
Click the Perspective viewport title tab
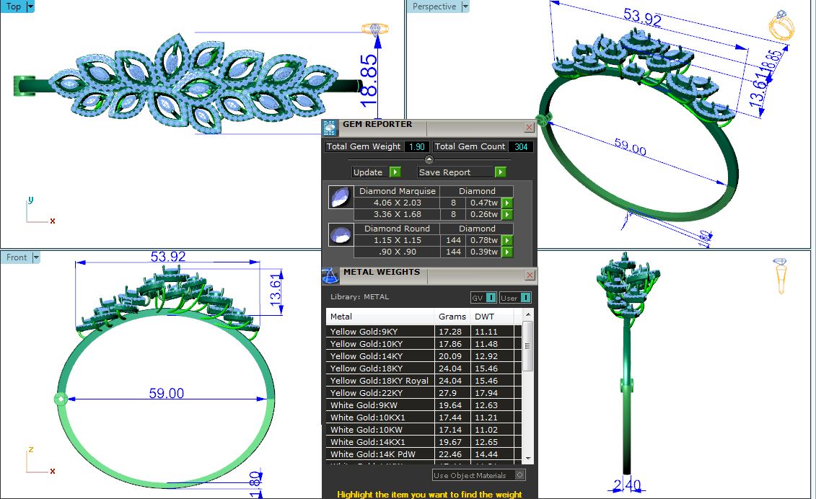434,6
